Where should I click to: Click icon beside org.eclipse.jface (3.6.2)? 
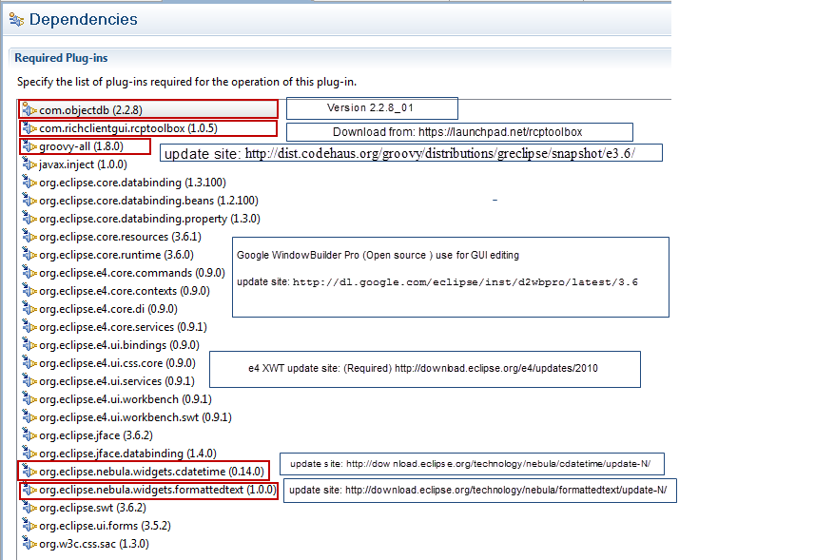click(x=29, y=434)
